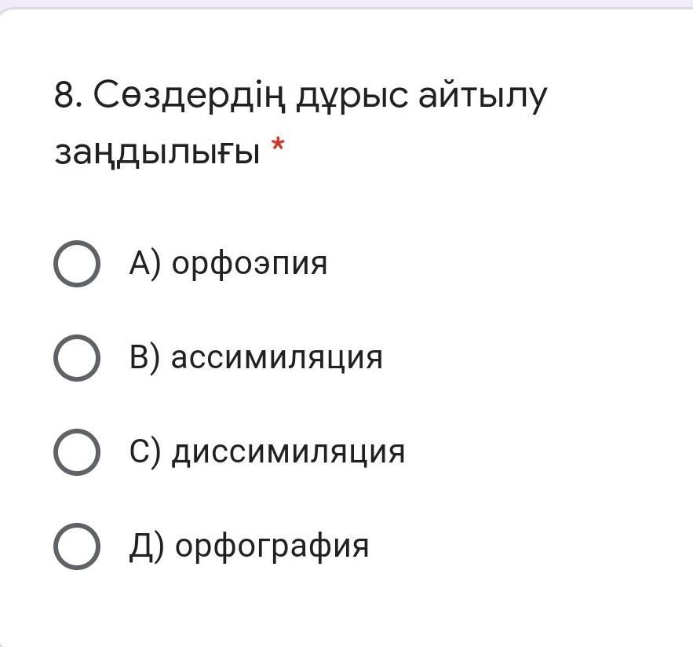Click the letter 'С)' before диссимиляция
The image size is (693, 647).
(145, 452)
